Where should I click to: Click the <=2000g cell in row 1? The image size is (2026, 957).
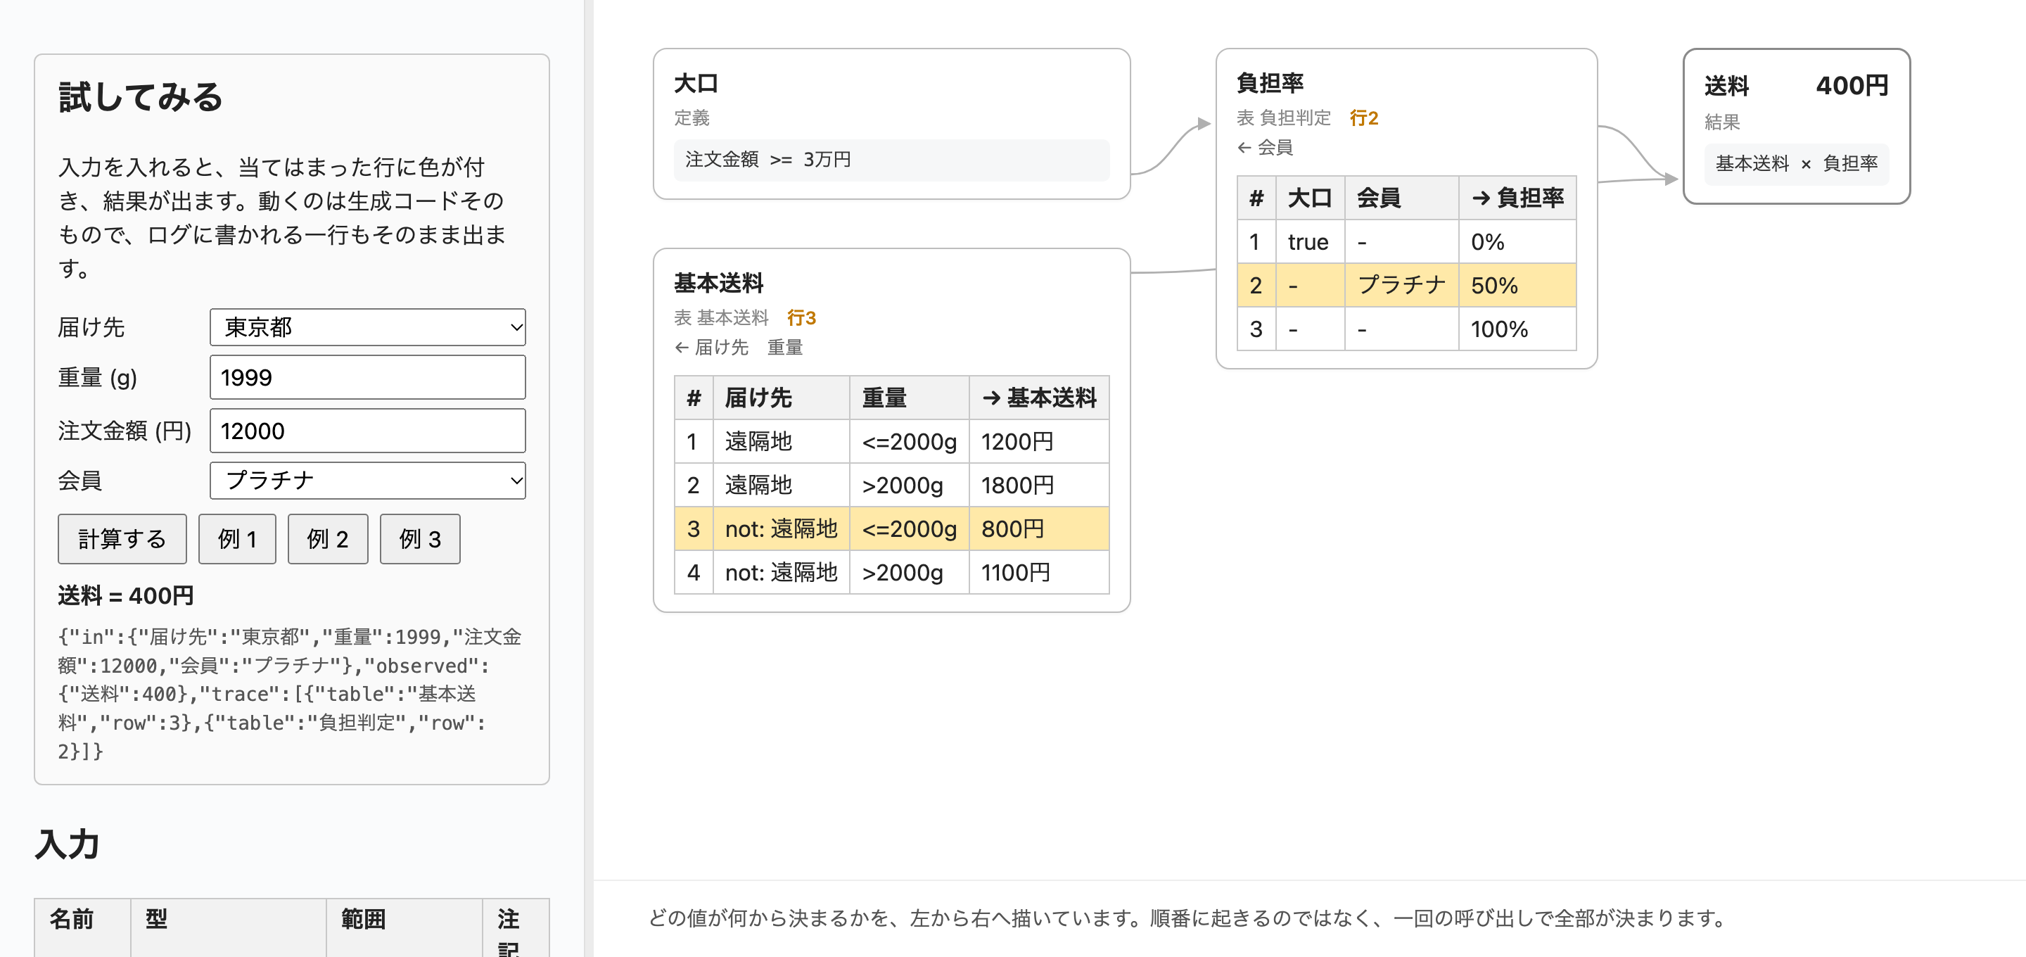tap(909, 441)
